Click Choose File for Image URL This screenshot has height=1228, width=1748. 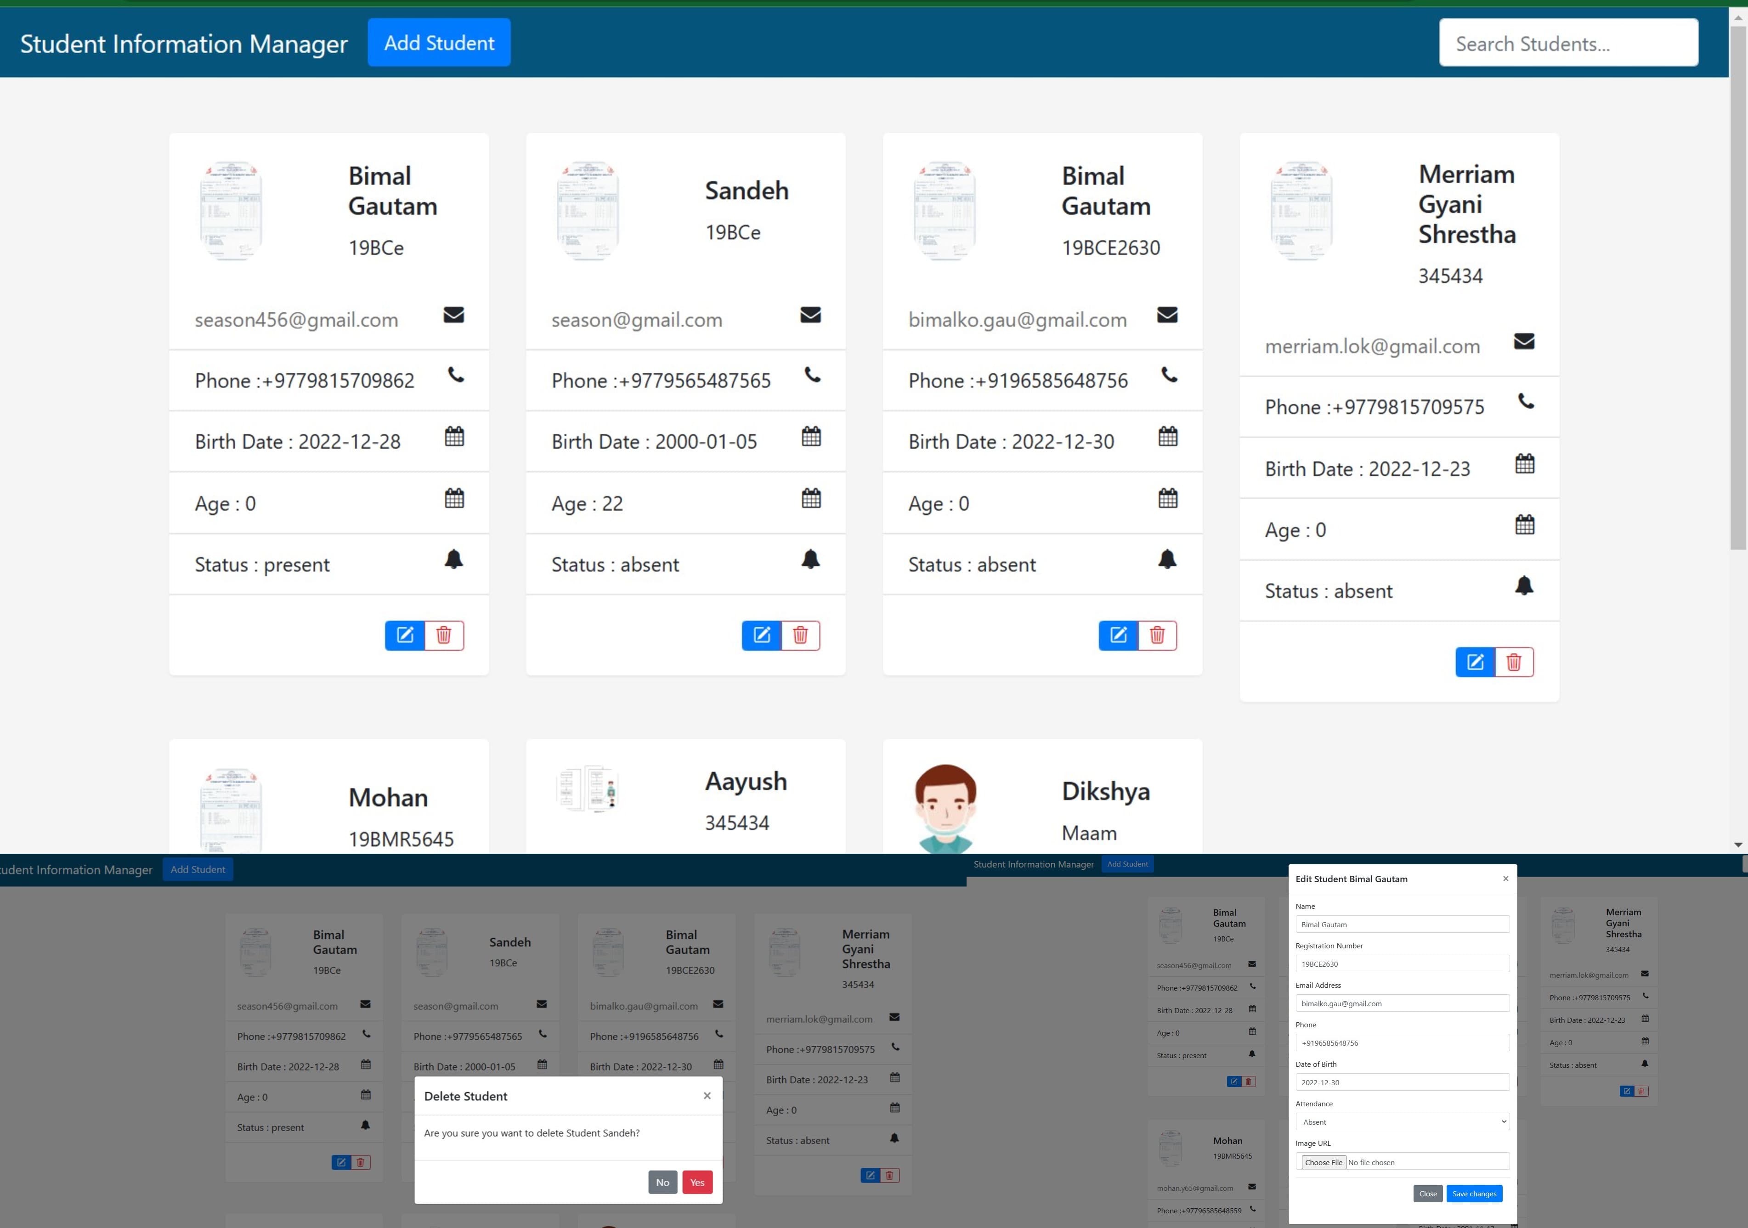coord(1323,1163)
